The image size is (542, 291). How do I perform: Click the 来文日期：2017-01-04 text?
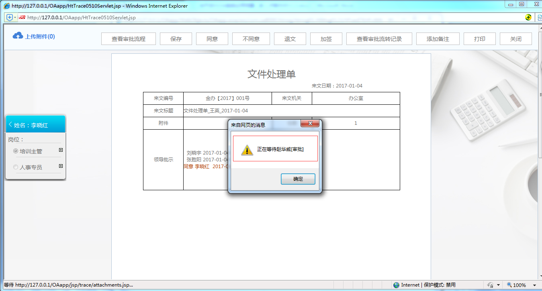[x=337, y=86]
